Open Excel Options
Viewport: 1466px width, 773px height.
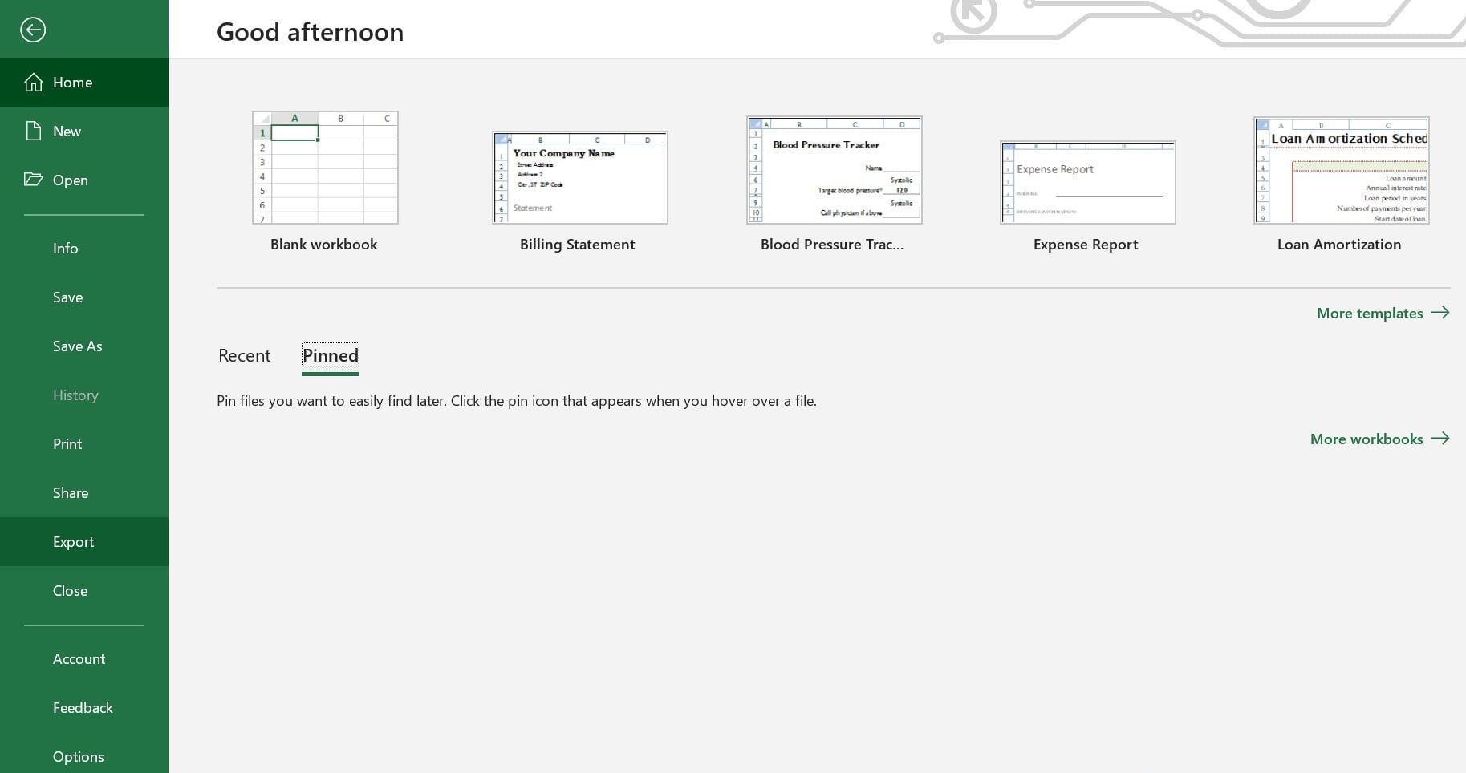tap(78, 756)
